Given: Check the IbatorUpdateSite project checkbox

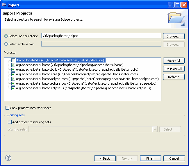Looking at the screenshot, I should (13, 60).
